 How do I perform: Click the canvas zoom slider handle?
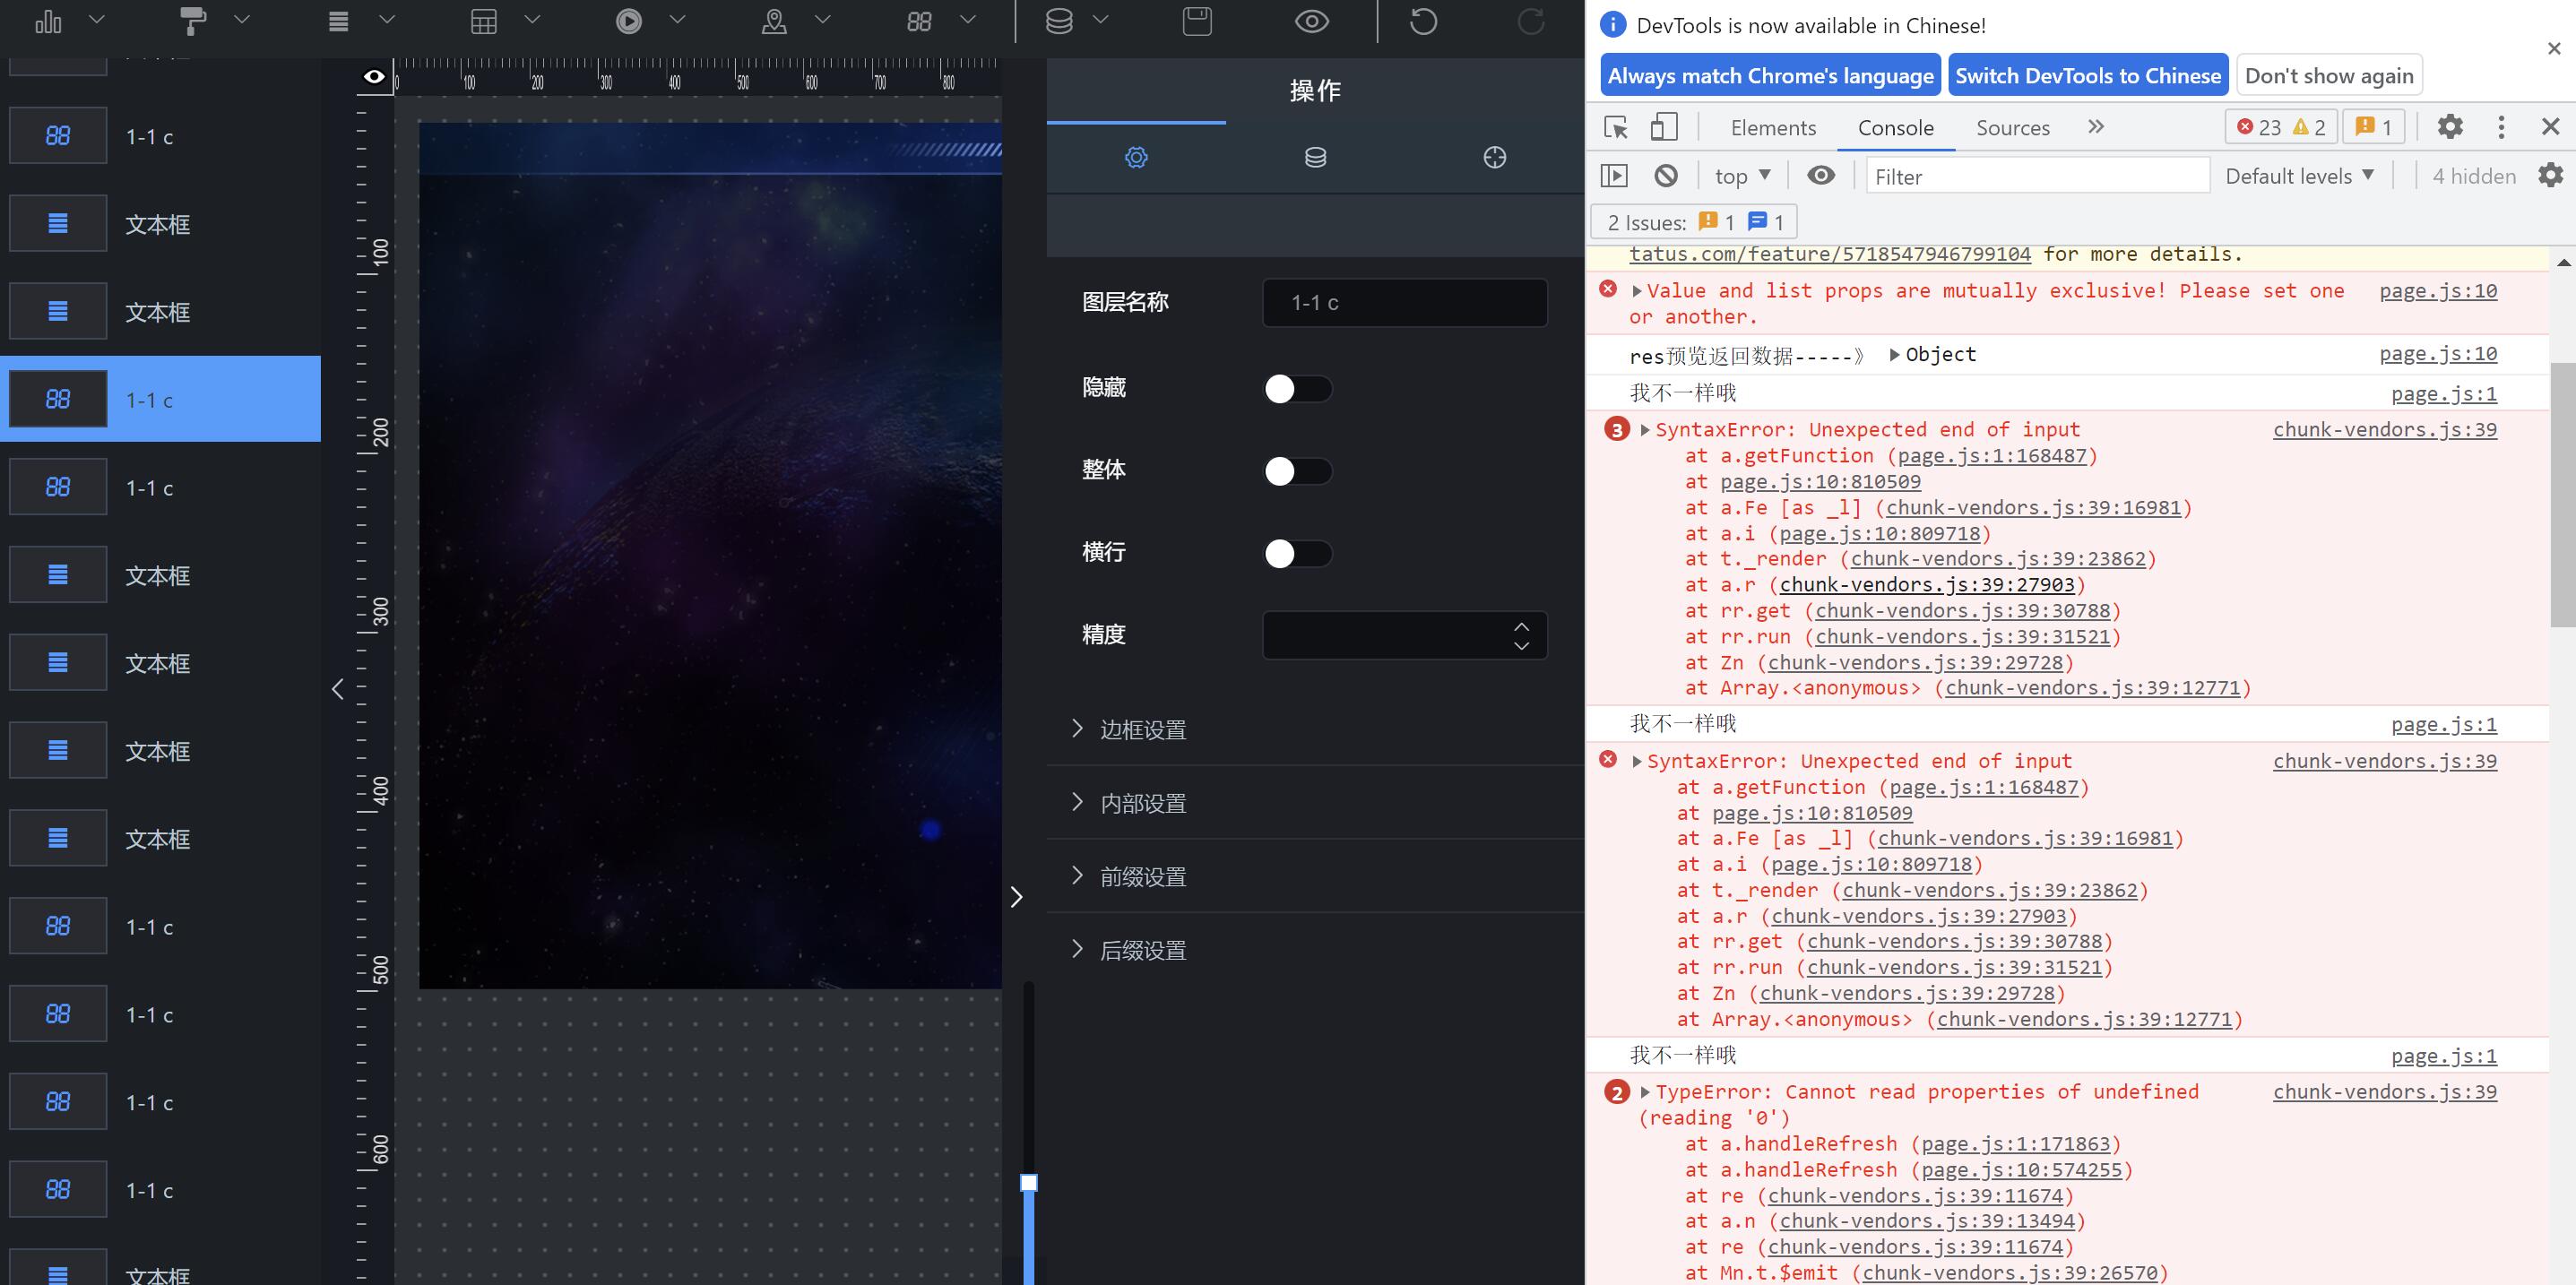coord(1028,1183)
